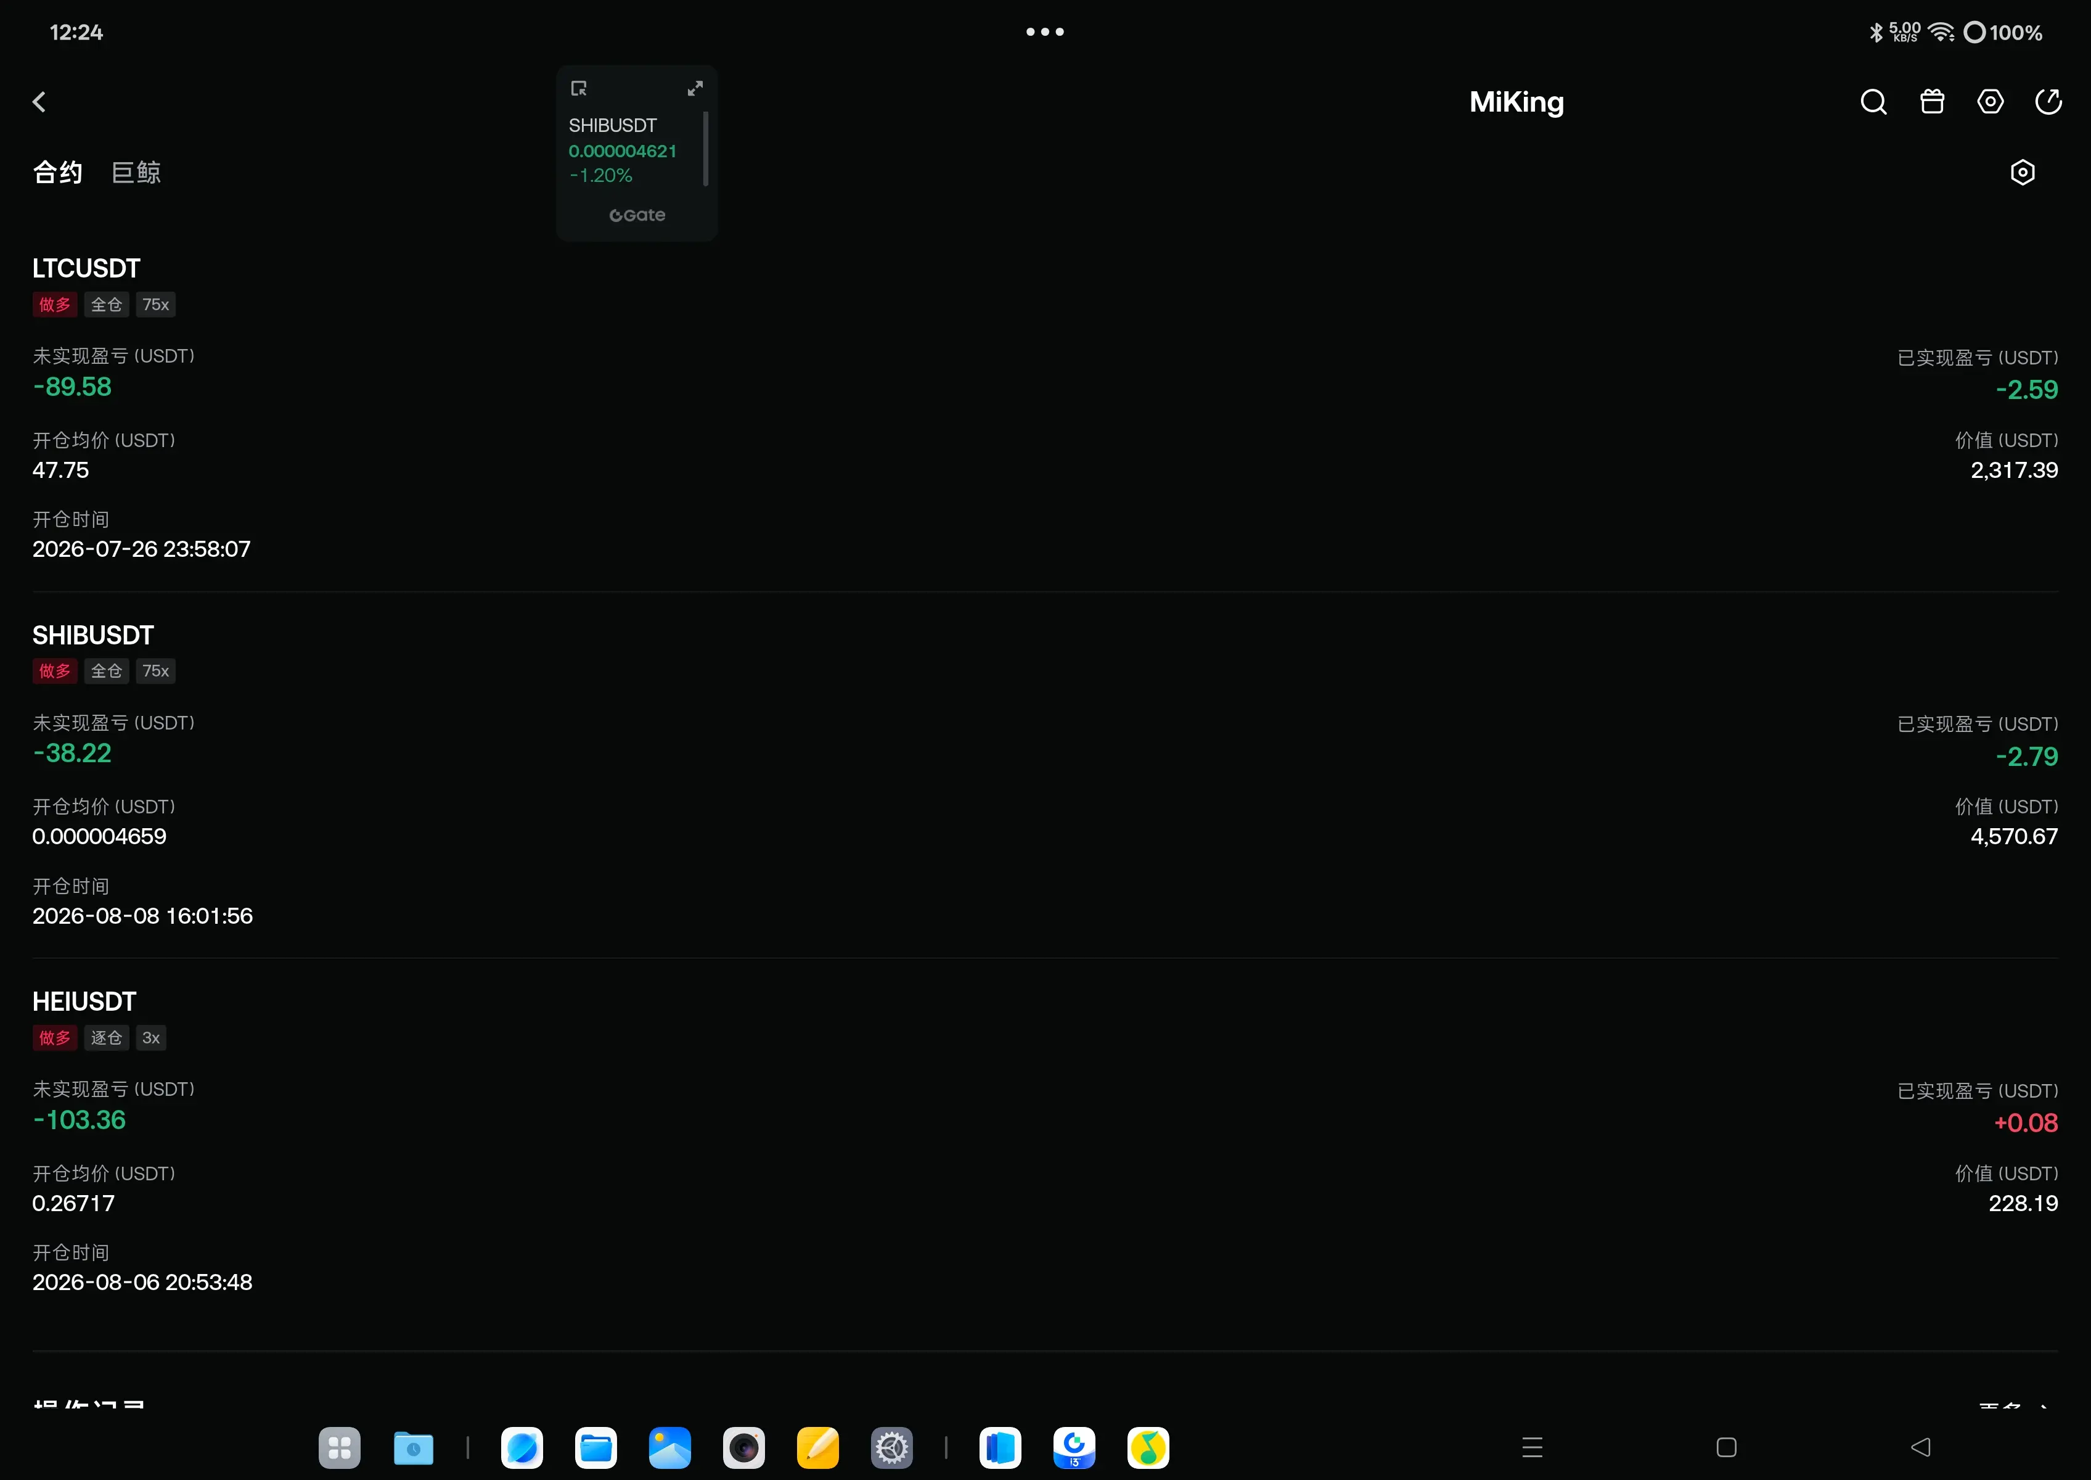2091x1480 pixels.
Task: Open the gift box icon in header
Action: 1931,101
